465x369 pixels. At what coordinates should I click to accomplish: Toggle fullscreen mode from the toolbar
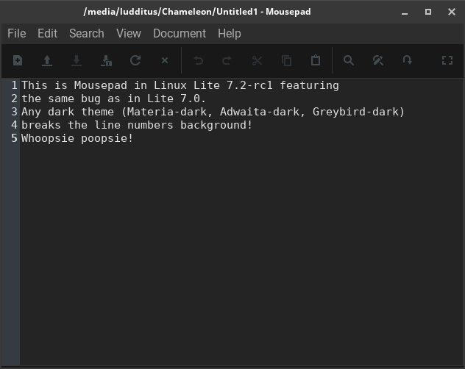[447, 61]
